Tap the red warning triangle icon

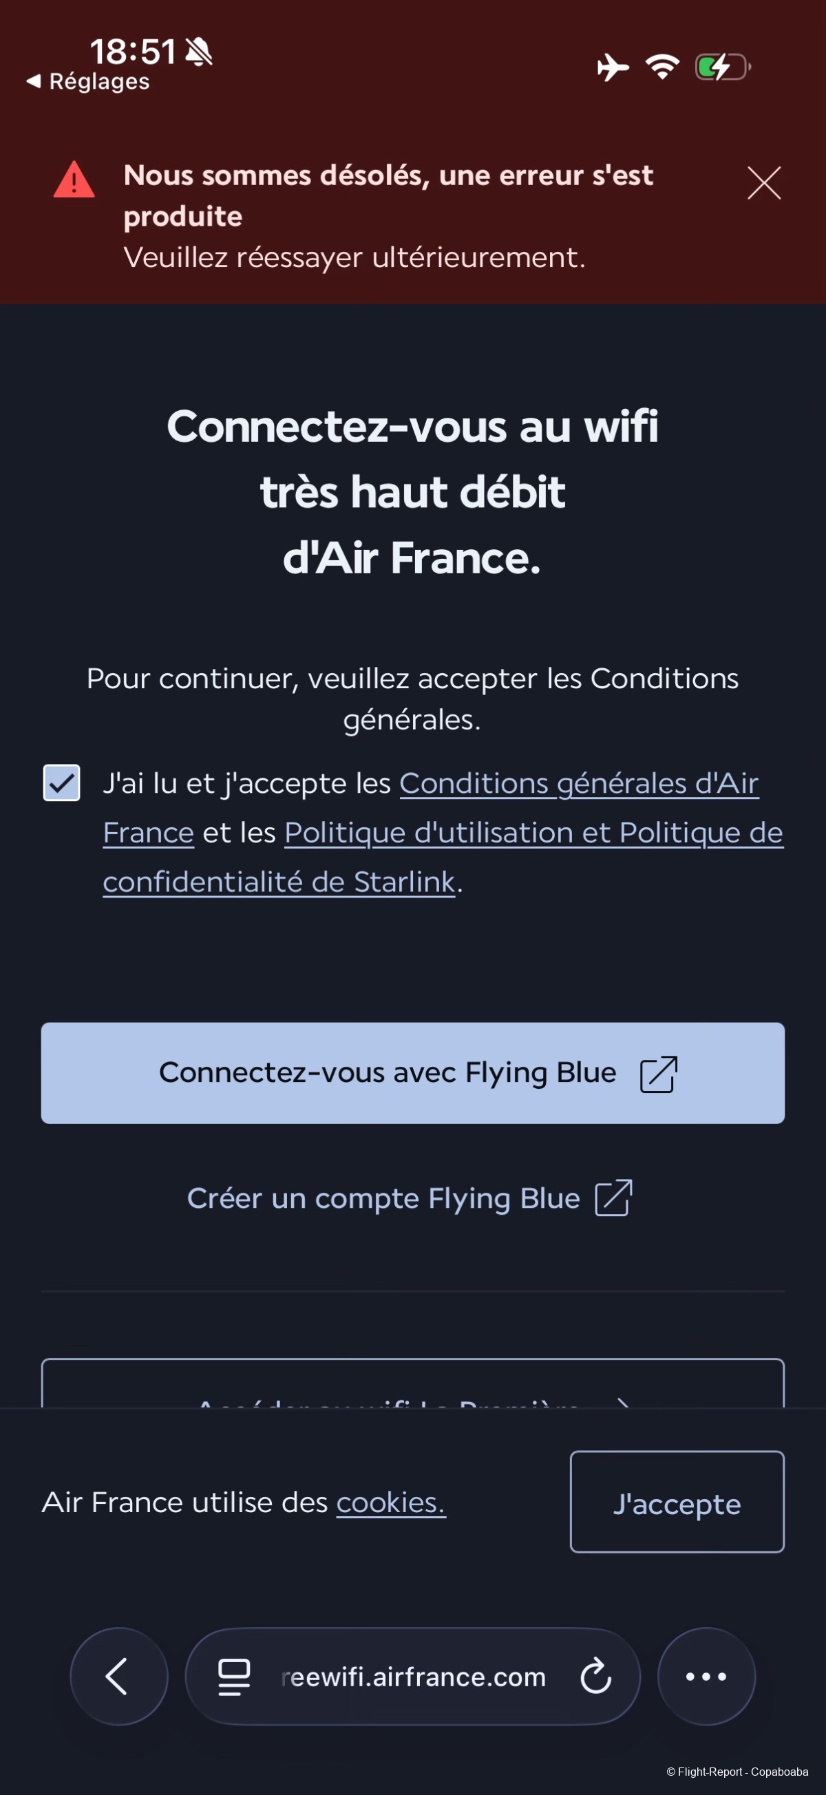(74, 180)
